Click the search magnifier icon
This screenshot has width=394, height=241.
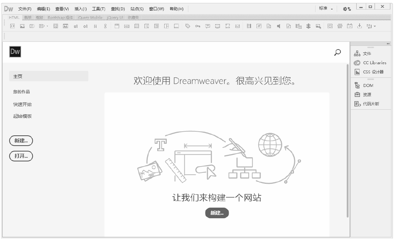[338, 52]
